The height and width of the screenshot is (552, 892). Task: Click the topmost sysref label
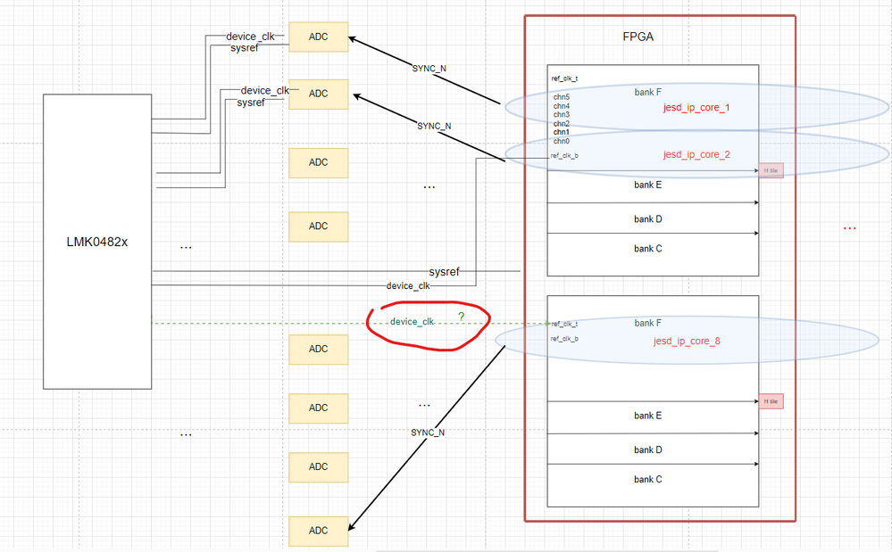(245, 48)
